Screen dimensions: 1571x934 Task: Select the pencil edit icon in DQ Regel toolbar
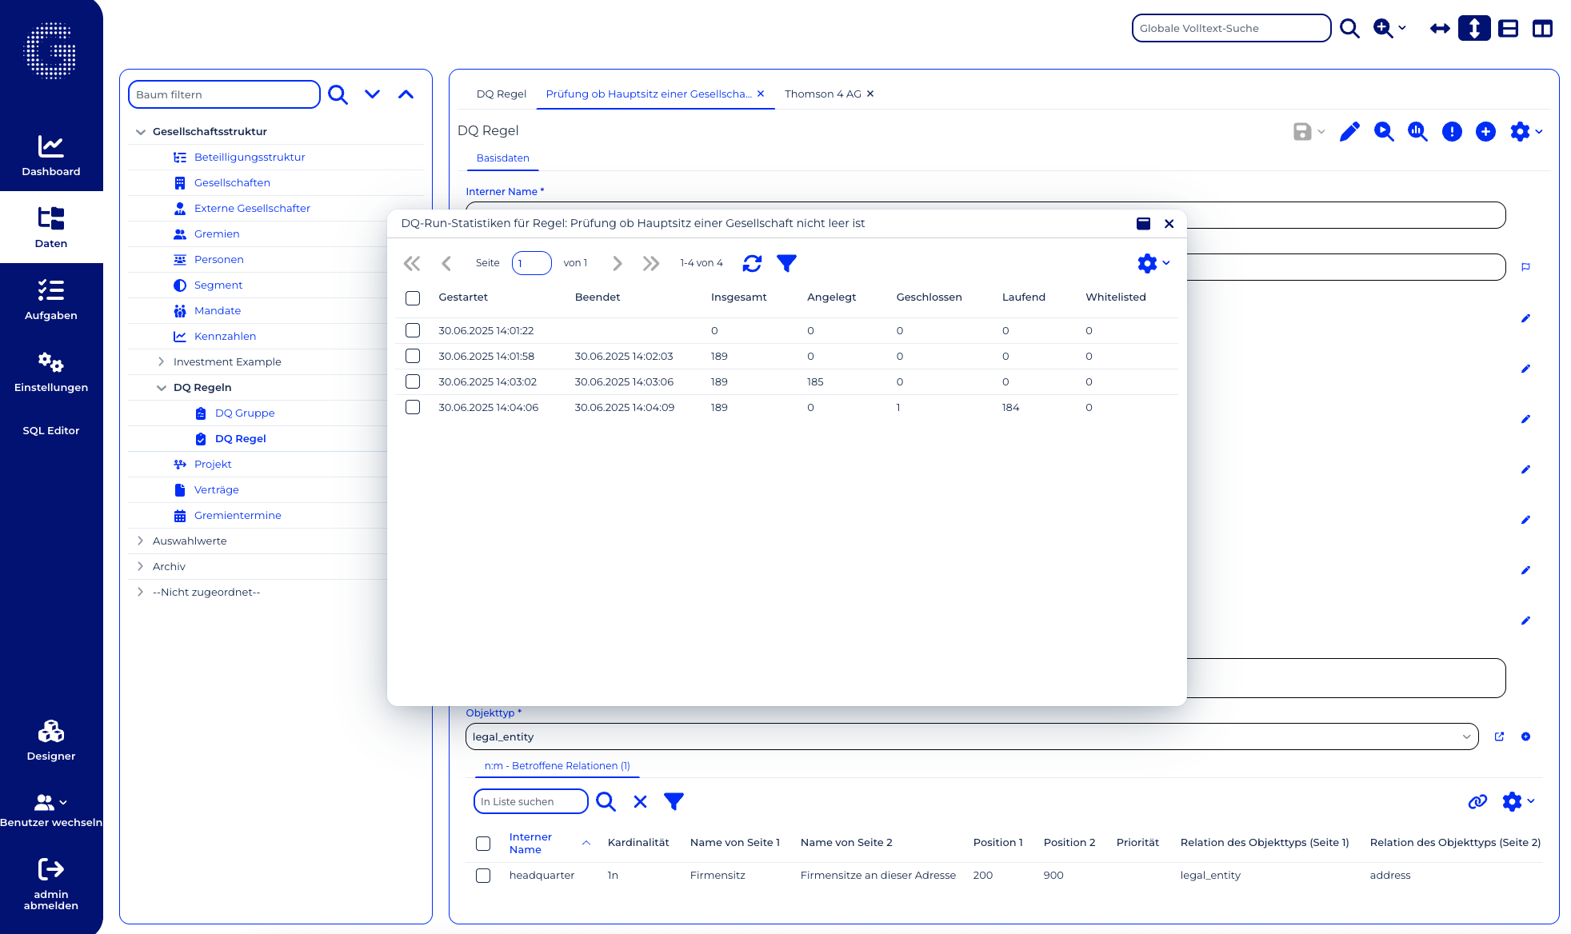1350,132
